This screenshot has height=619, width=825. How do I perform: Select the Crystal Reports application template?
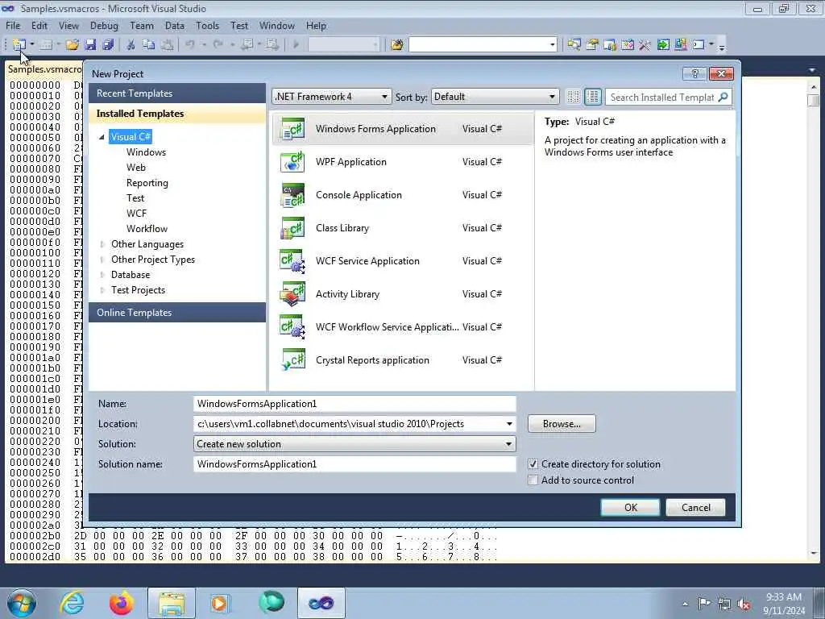tap(403, 360)
